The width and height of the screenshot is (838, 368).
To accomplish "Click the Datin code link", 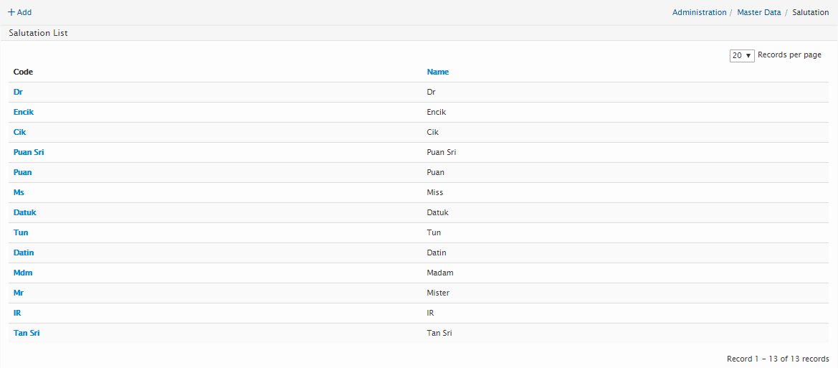I will [x=24, y=253].
